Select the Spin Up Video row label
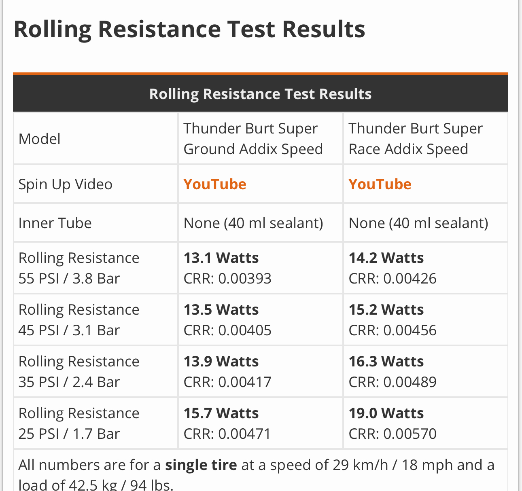This screenshot has width=522, height=491. coord(66,184)
